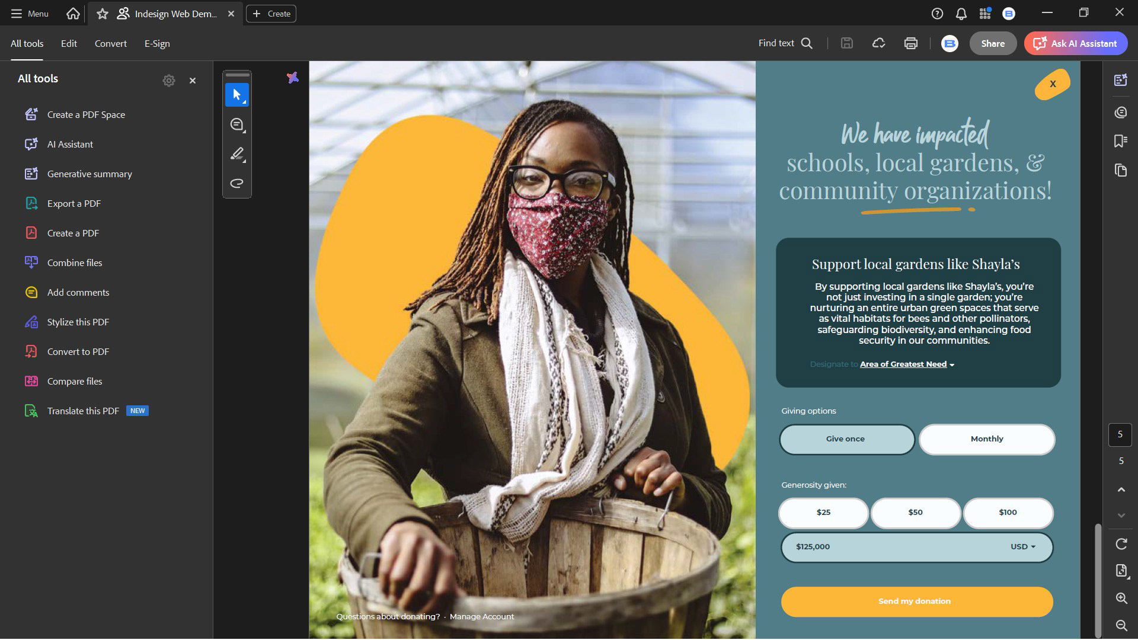The height and width of the screenshot is (640, 1138).
Task: Go to previous page with up chevron
Action: pos(1121,489)
